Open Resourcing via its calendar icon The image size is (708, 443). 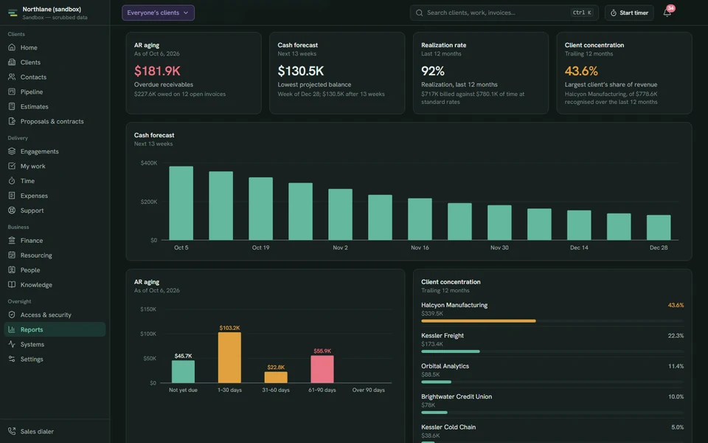coord(12,255)
